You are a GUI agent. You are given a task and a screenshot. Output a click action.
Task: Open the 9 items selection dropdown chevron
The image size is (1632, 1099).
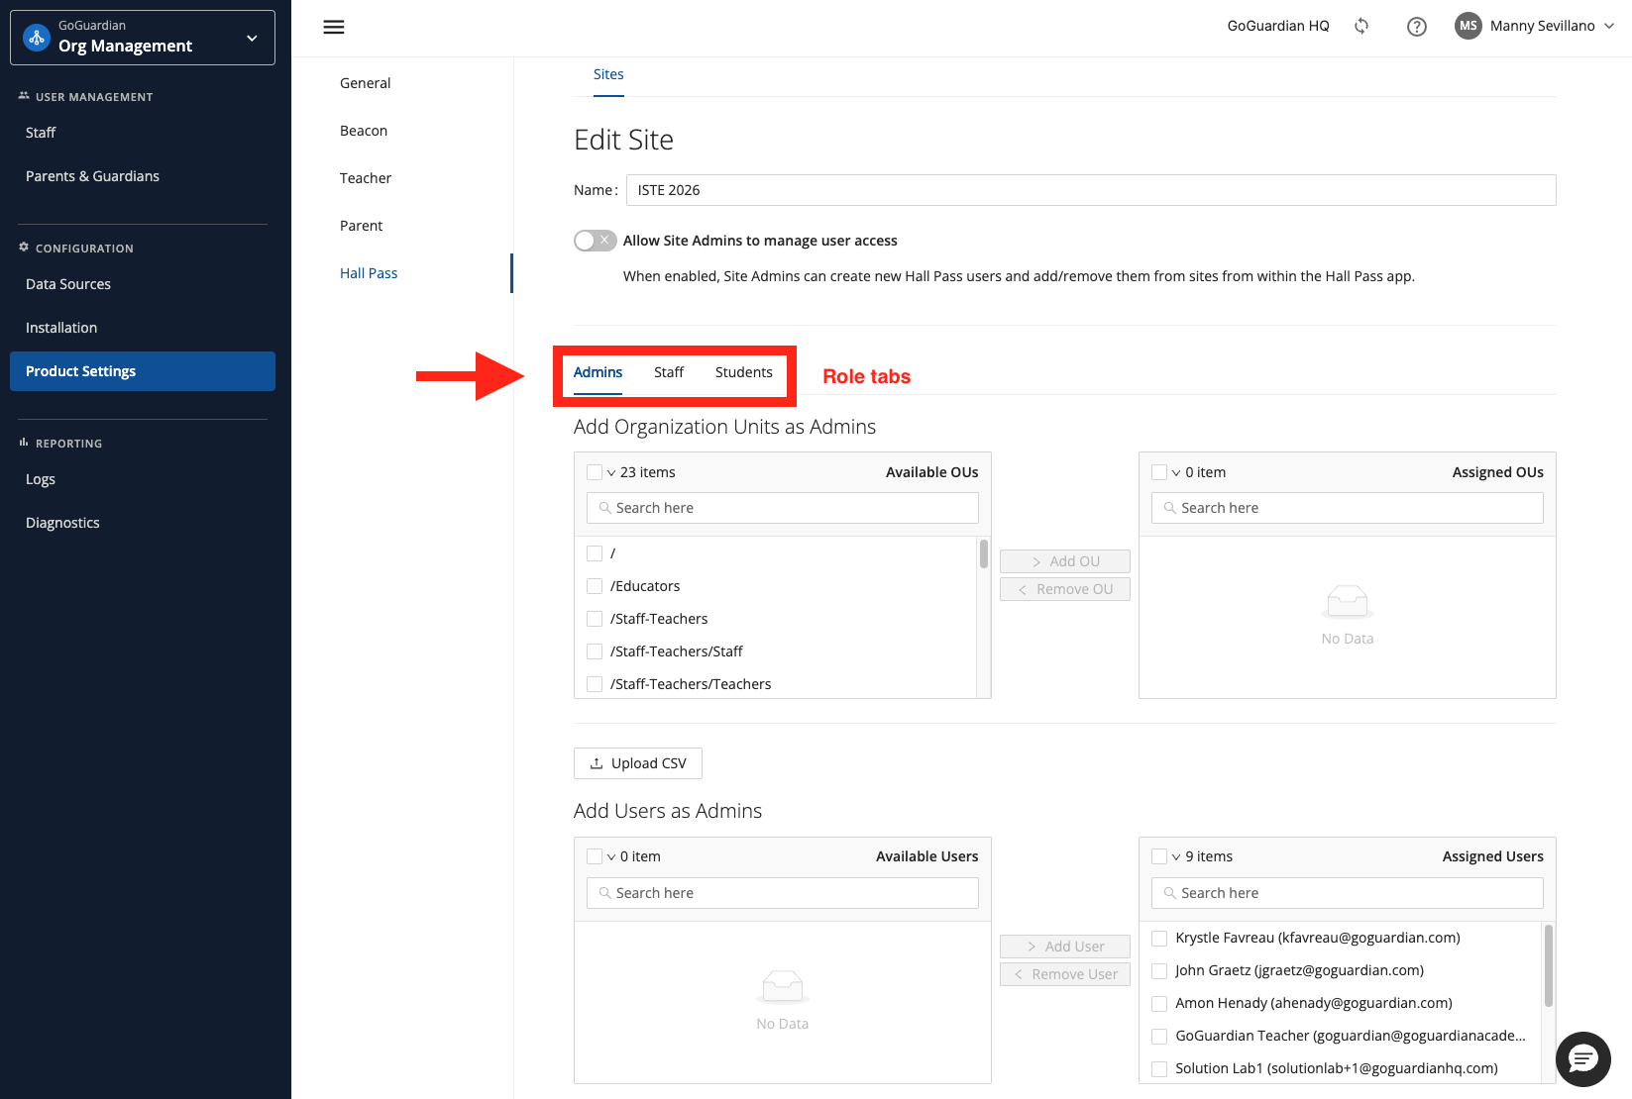(1176, 857)
